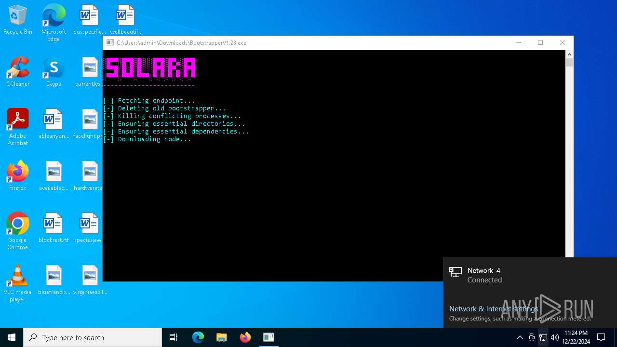
Task: Open Network & Internet settings link
Action: (494, 309)
